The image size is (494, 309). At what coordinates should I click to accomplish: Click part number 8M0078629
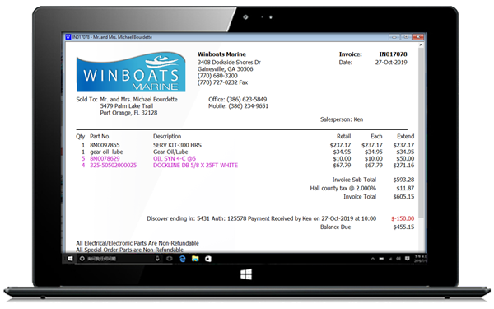105,158
